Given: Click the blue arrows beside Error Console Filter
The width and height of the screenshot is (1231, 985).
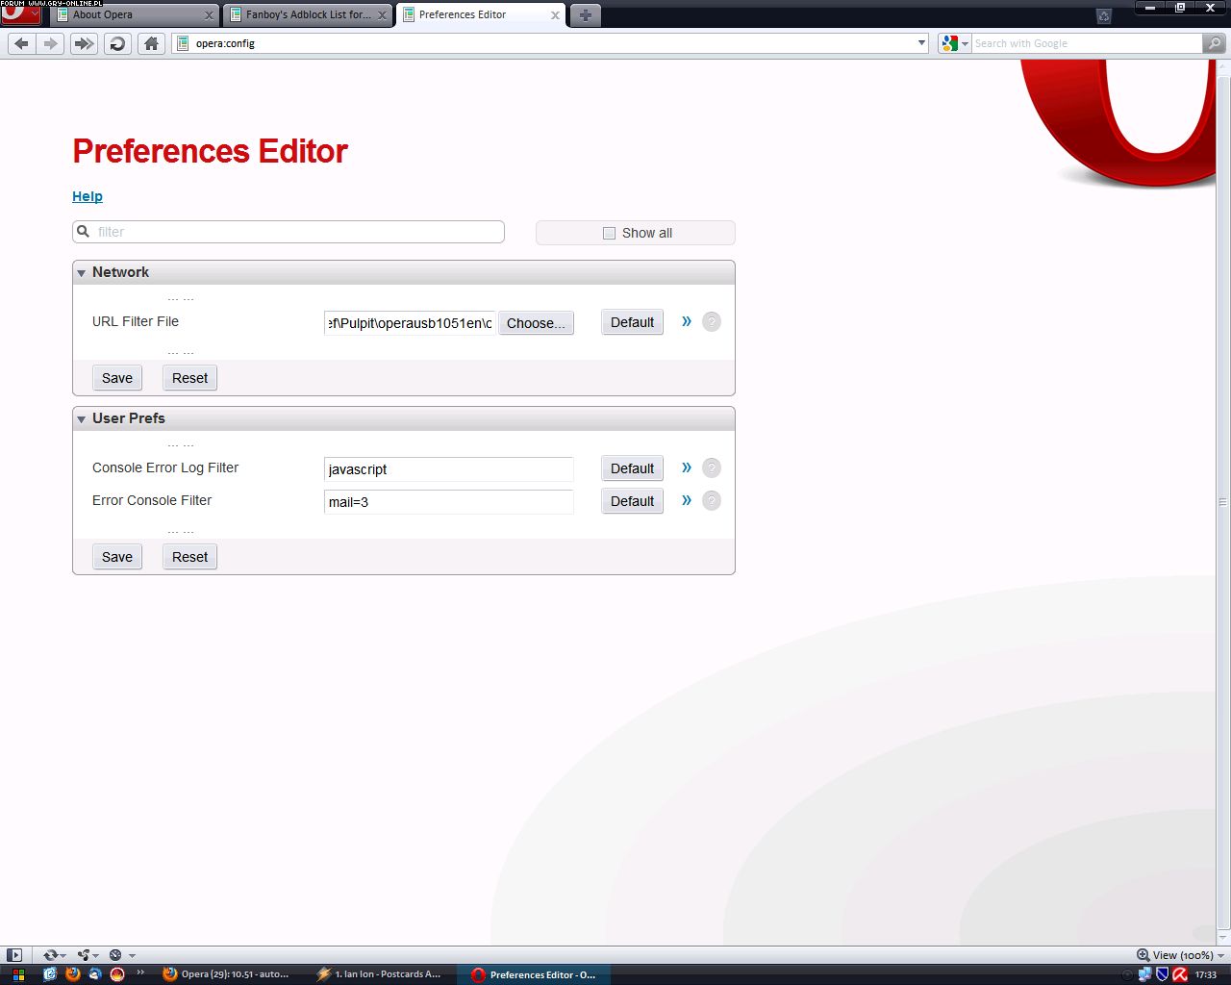Looking at the screenshot, I should click(x=687, y=500).
